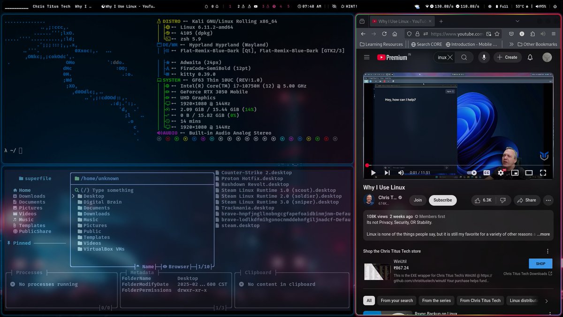Open Firefox extensions puzzle icon
The width and height of the screenshot is (563, 317).
click(x=533, y=34)
